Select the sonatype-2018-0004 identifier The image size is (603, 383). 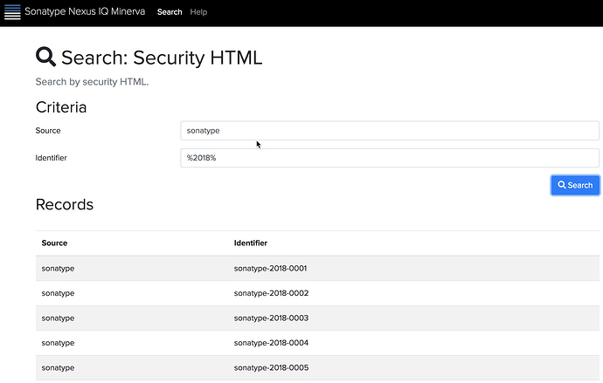pos(271,343)
